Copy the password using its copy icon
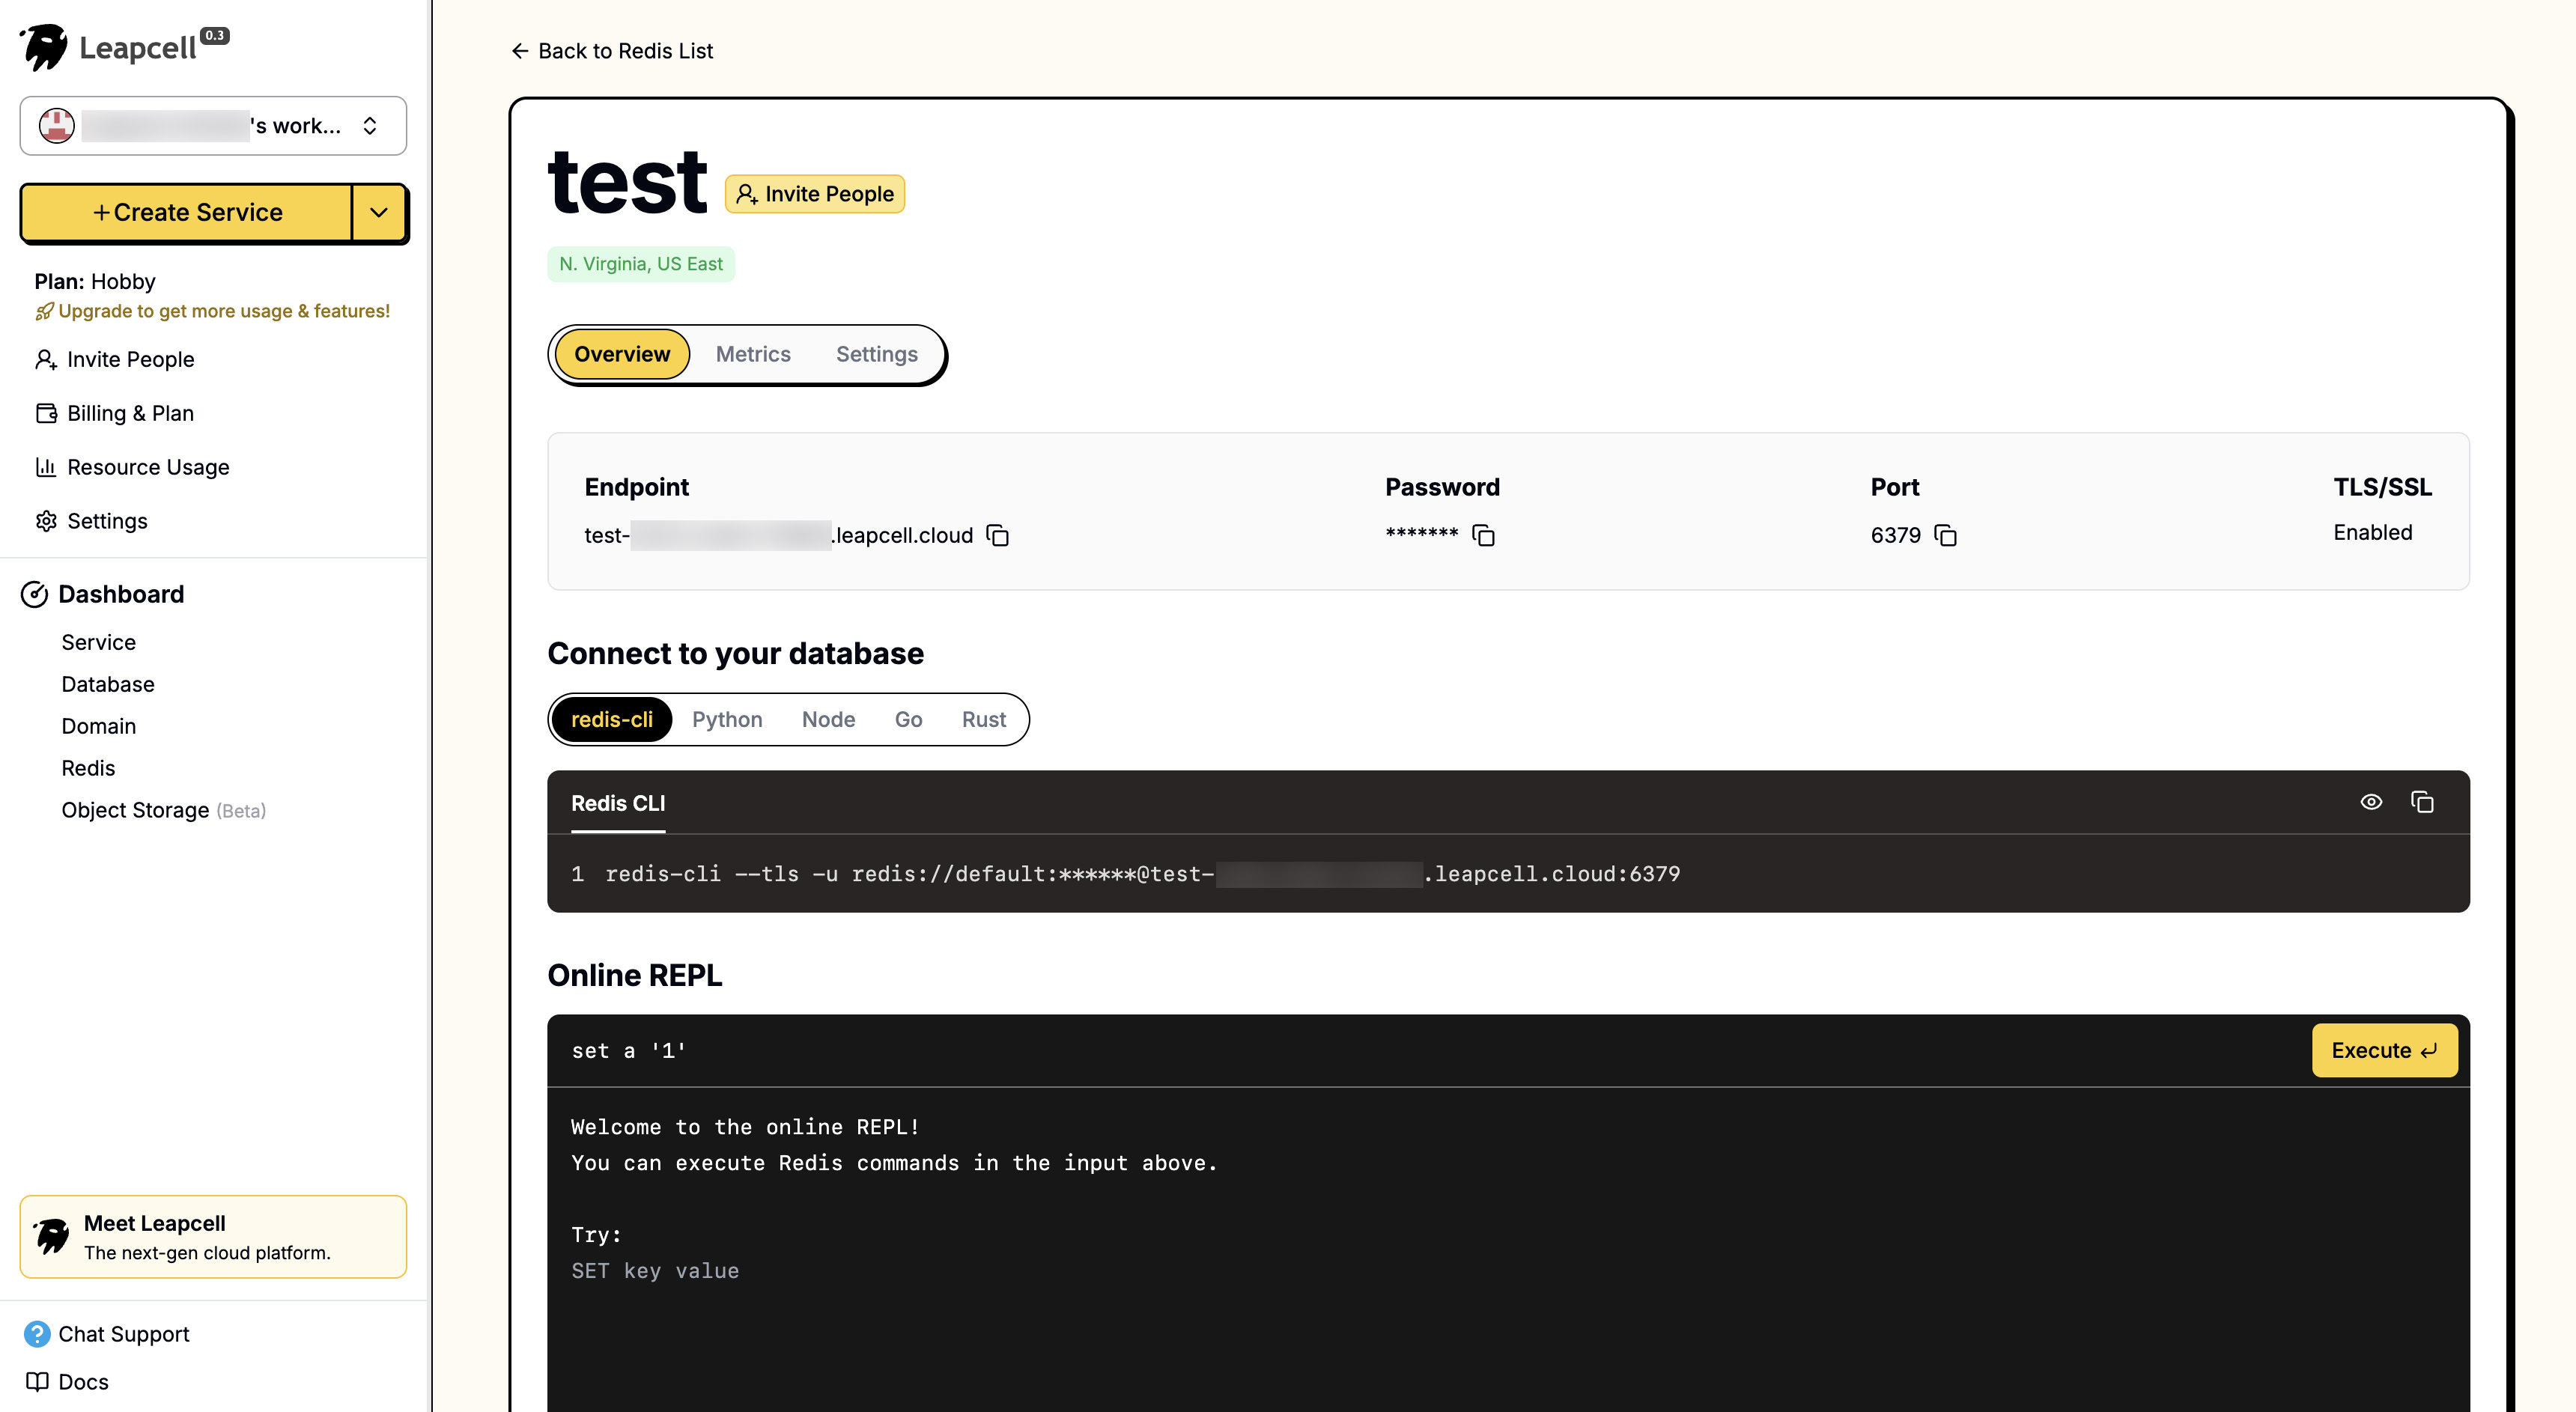Image resolution: width=2576 pixels, height=1412 pixels. [1483, 536]
